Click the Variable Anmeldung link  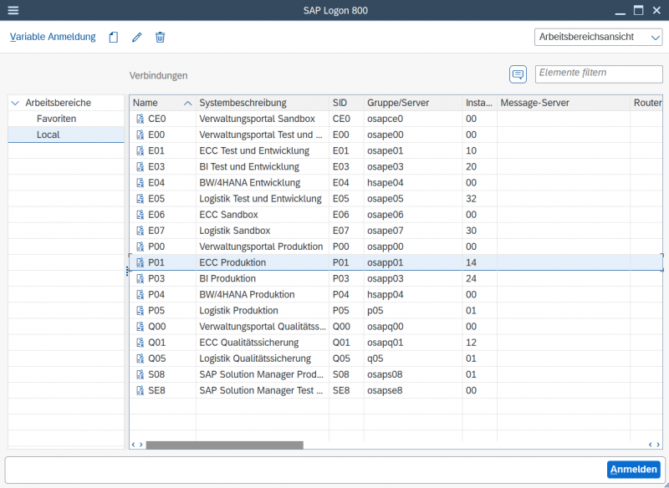coord(53,37)
